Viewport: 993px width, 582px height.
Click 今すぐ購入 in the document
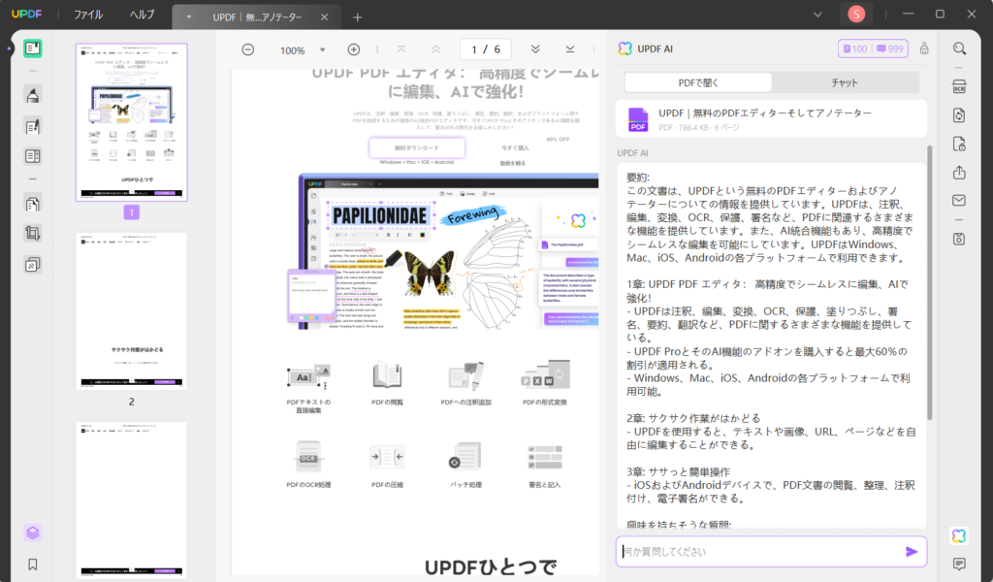coord(514,147)
